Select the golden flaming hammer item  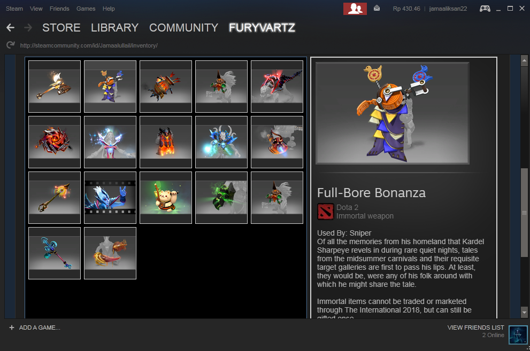click(55, 87)
